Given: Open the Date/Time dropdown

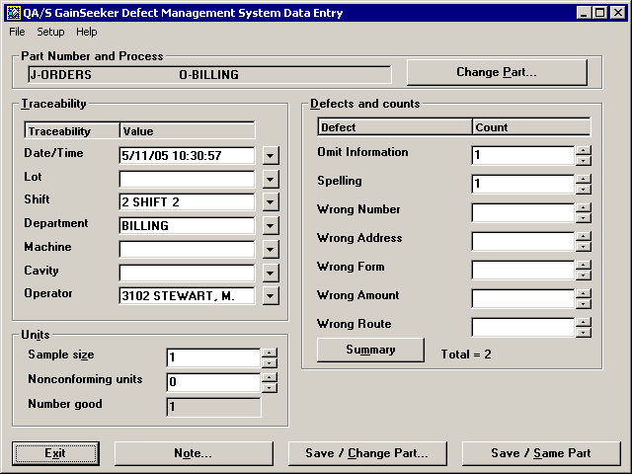Looking at the screenshot, I should tap(272, 155).
